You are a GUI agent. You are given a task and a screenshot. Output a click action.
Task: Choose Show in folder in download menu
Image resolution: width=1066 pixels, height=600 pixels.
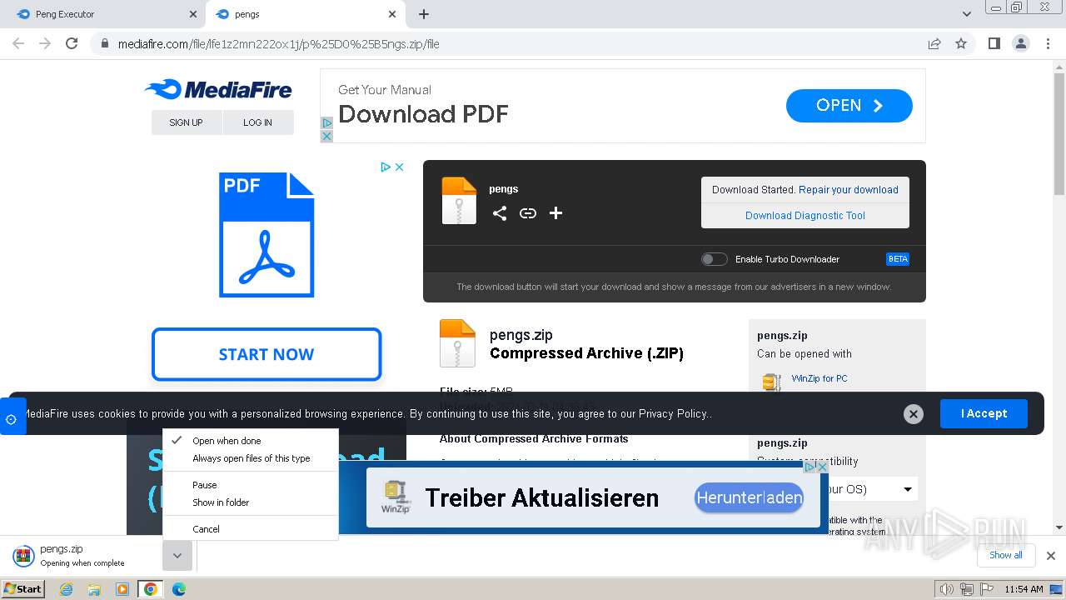(250, 502)
